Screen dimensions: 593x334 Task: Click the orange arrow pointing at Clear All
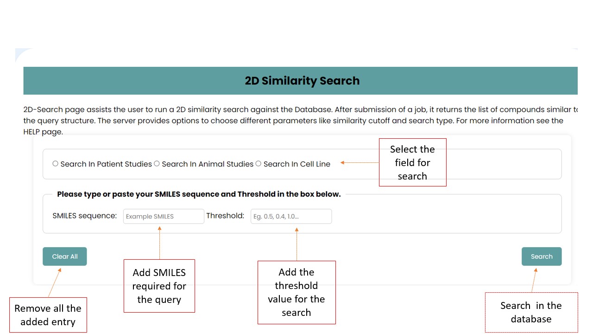55,282
